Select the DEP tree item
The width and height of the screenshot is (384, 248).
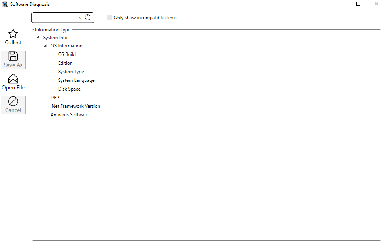tap(55, 98)
